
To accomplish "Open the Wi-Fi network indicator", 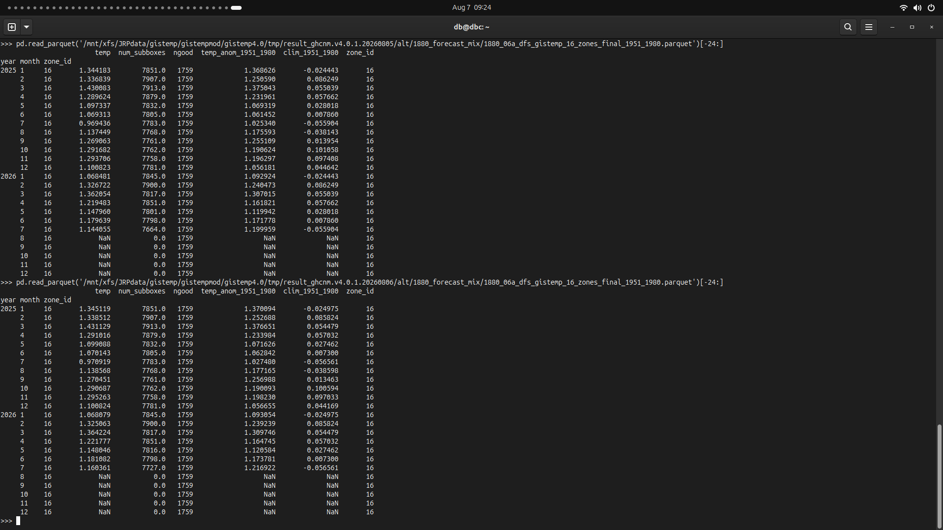I will [x=903, y=8].
